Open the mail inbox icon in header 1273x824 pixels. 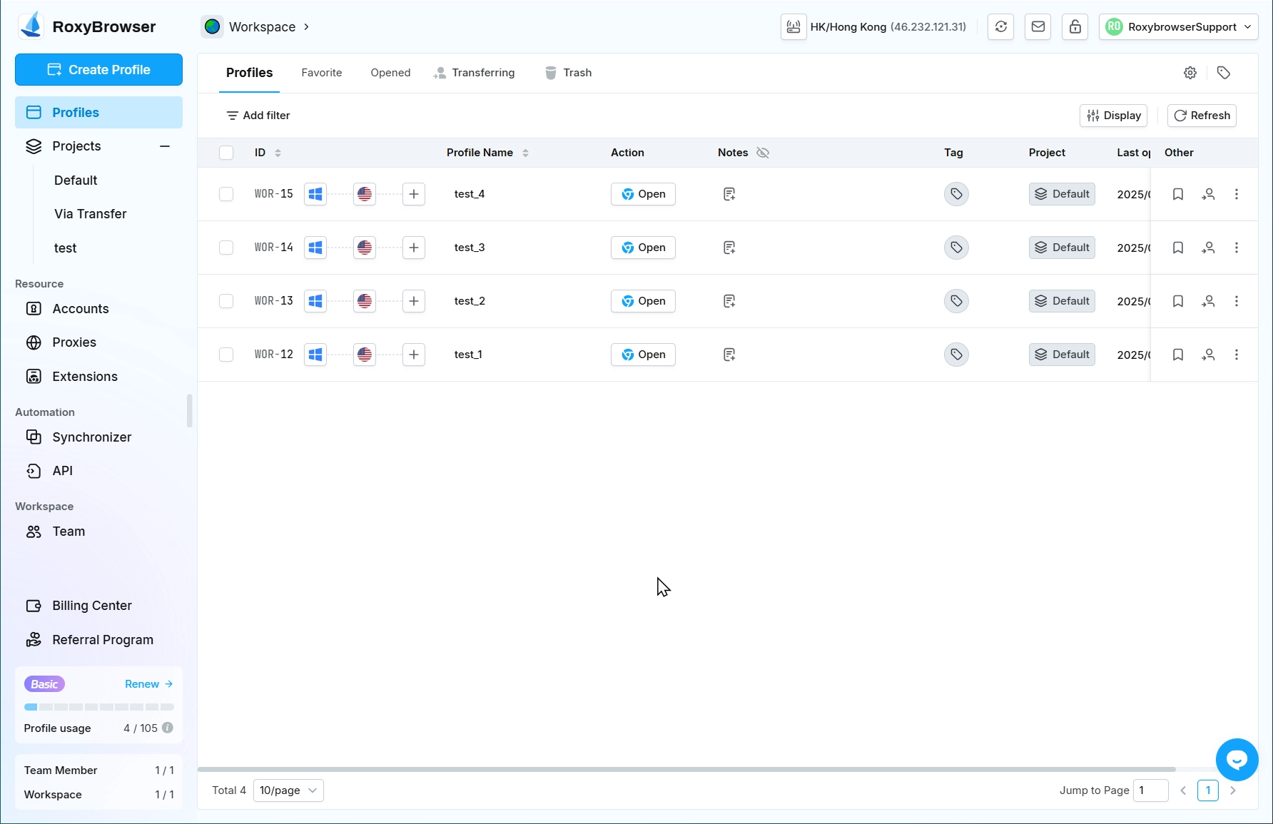click(x=1038, y=27)
